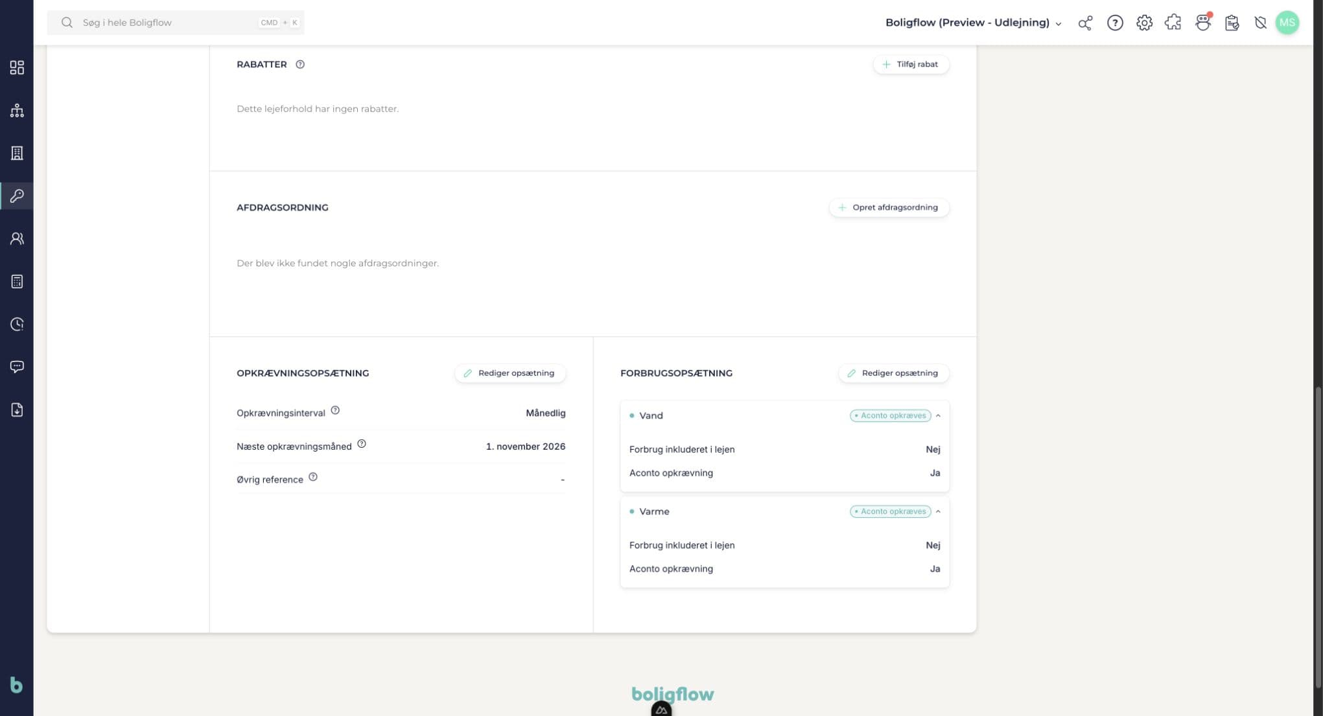Click the Opret afdragsordning button

(889, 207)
